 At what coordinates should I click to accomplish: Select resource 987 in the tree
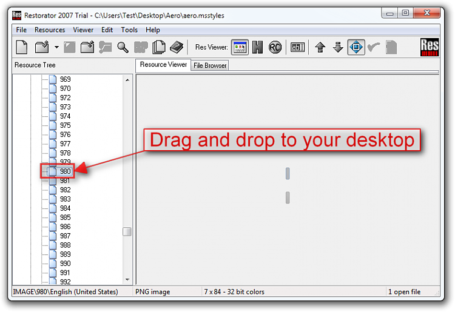pos(66,236)
